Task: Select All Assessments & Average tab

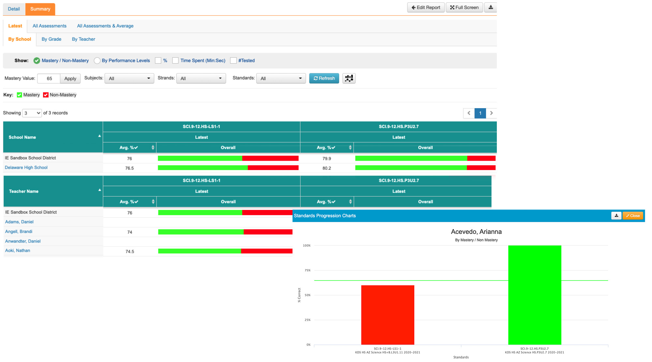Action: pyautogui.click(x=105, y=26)
